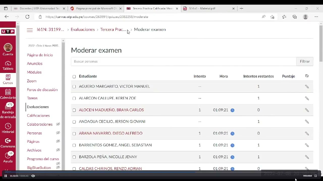Image resolution: width=323 pixels, height=181 pixels.
Task: Click clock icon in ARANA NAVARRO row
Action: click(232, 133)
